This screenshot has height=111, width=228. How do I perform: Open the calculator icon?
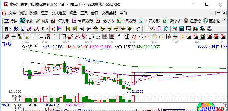point(182,29)
